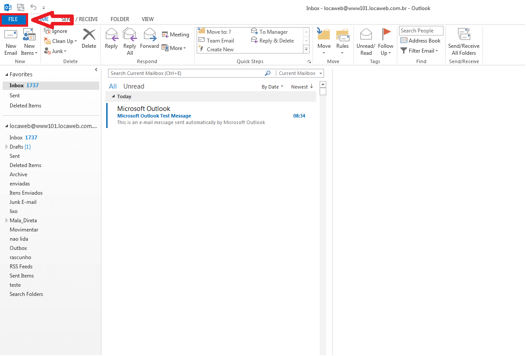Toggle Unread/Read status

366,42
